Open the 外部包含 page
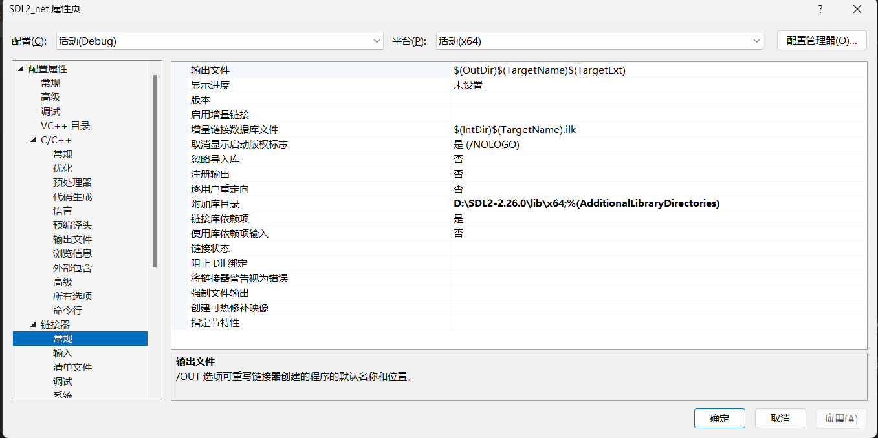The image size is (878, 438). 72,267
